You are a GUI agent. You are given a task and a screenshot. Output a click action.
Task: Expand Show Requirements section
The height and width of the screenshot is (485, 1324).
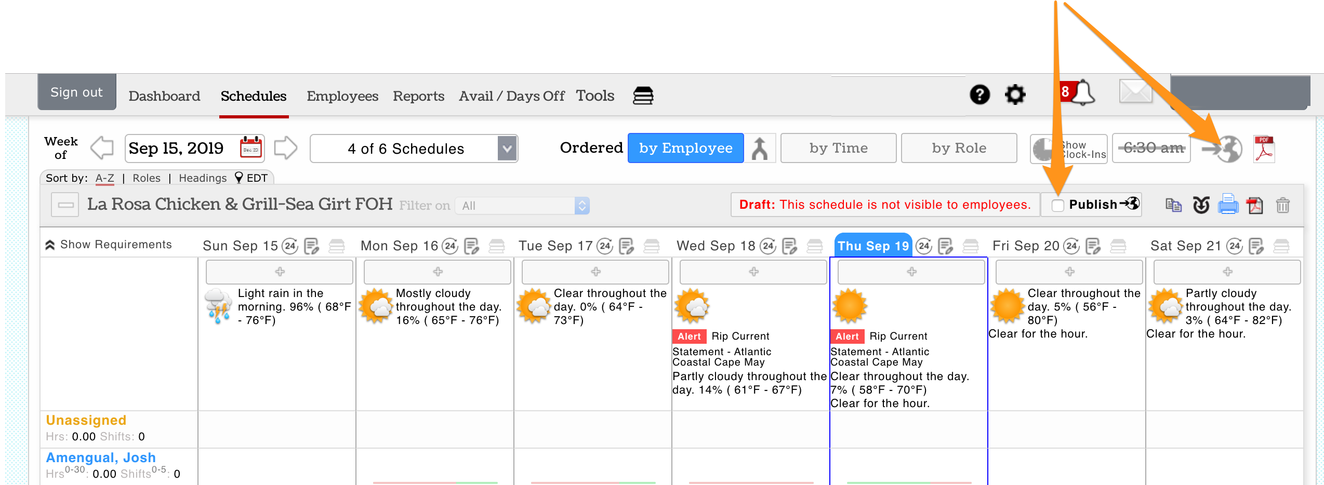point(109,245)
